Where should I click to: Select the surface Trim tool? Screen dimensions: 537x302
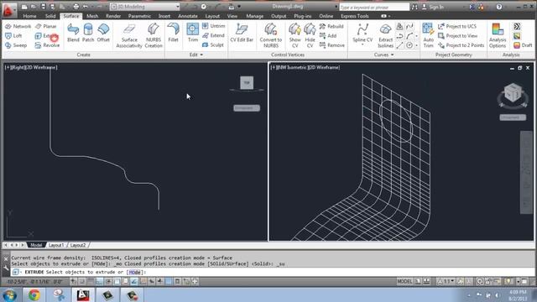coord(193,33)
